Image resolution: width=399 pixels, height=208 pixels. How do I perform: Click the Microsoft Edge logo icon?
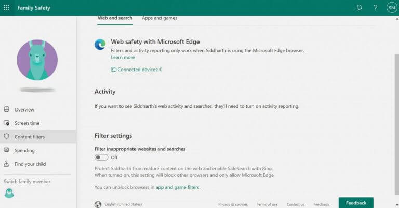point(100,45)
